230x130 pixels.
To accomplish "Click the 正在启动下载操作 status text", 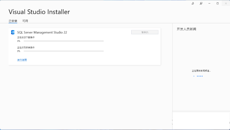I will click(x=26, y=37).
